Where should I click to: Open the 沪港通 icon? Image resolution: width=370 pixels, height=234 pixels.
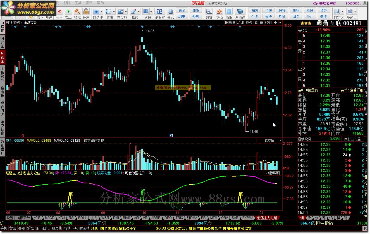tap(240, 11)
